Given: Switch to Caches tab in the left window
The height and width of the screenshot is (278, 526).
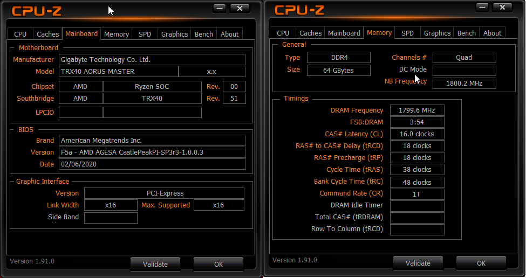Looking at the screenshot, I should [x=47, y=34].
